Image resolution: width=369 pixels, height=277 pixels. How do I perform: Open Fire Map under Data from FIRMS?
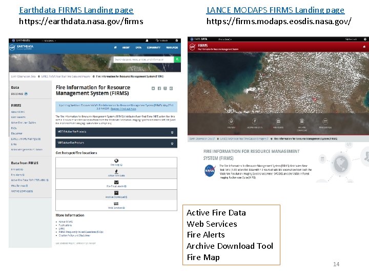point(17,169)
